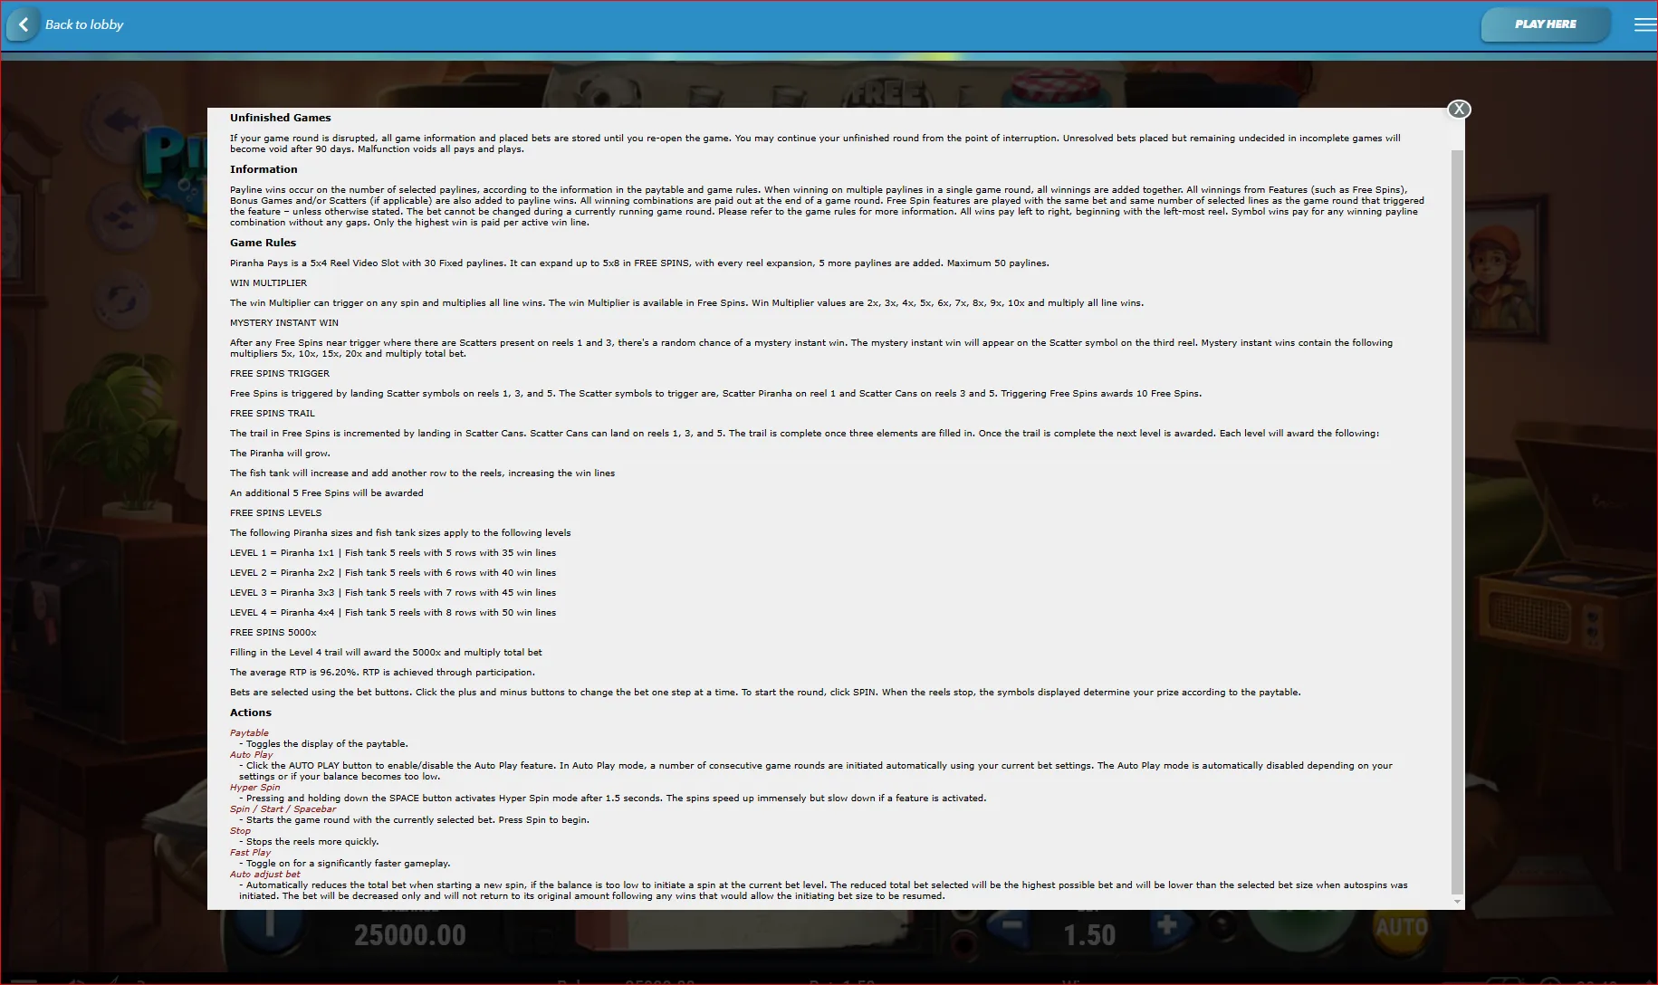The image size is (1658, 985).
Task: Click the 25000.00 balance value
Action: 409,935
